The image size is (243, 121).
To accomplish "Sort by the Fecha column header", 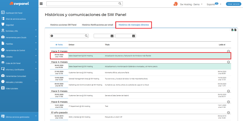I will [59, 45].
